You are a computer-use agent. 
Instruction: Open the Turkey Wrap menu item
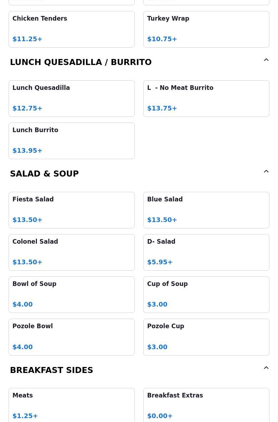coord(206,29)
